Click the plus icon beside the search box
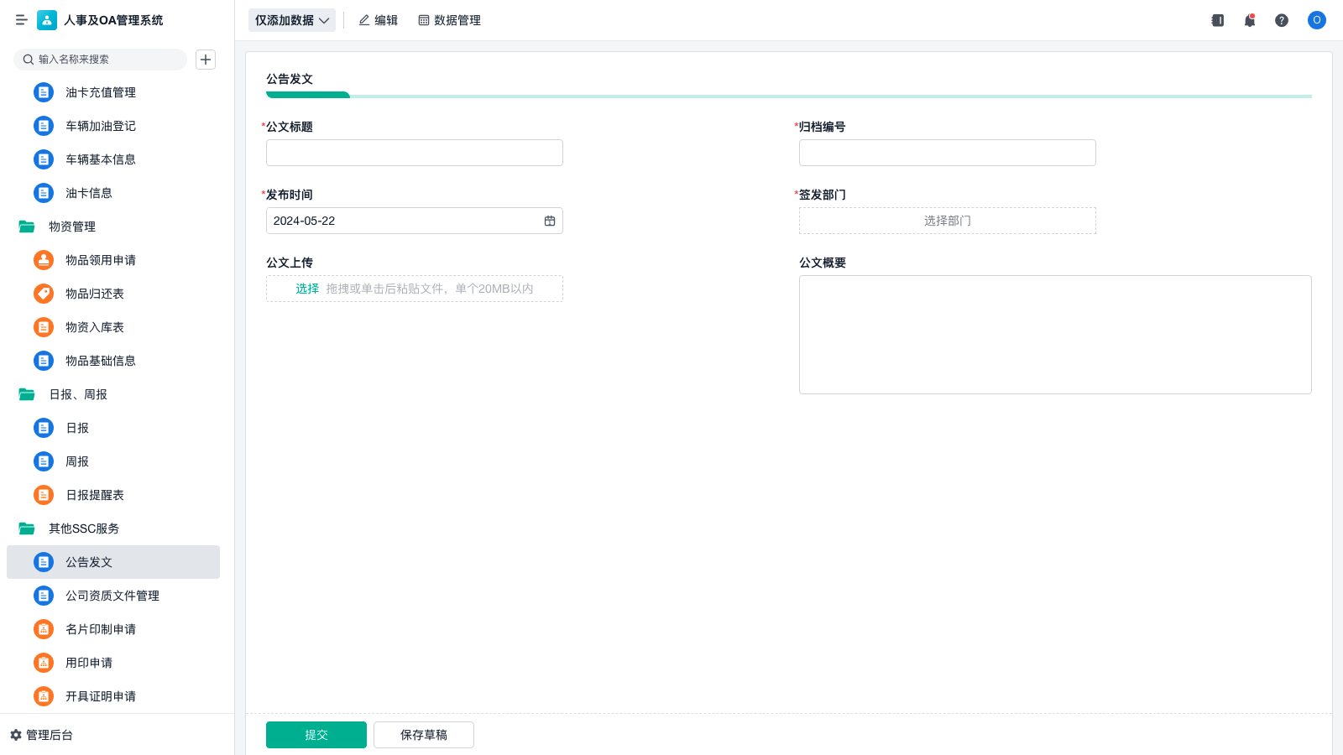Image resolution: width=1343 pixels, height=755 pixels. tap(206, 60)
